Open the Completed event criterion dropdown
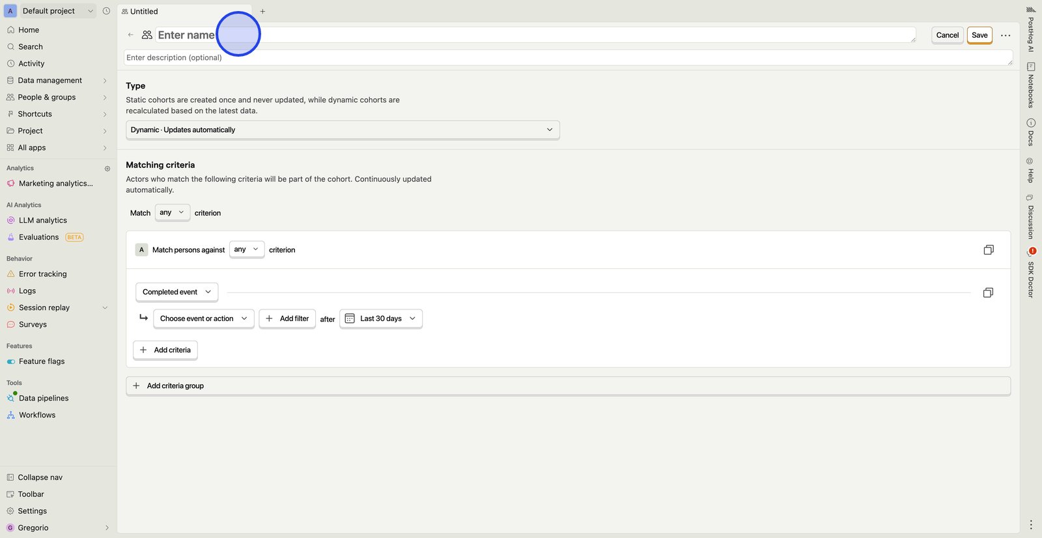The width and height of the screenshot is (1042, 538). coord(176,292)
